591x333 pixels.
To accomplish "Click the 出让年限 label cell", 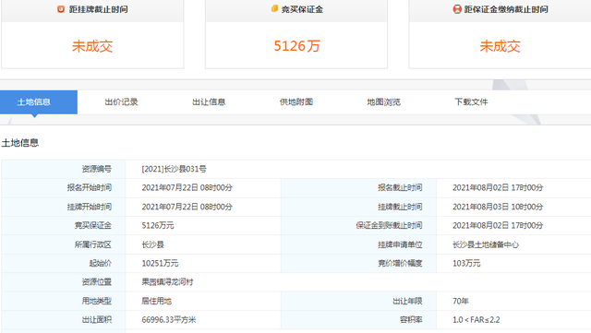I will [x=359, y=301].
